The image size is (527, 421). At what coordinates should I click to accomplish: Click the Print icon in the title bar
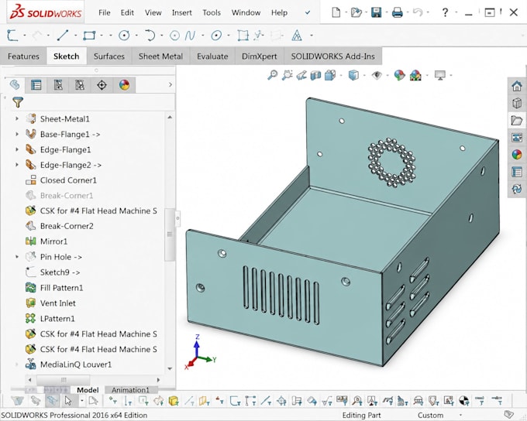click(x=398, y=12)
